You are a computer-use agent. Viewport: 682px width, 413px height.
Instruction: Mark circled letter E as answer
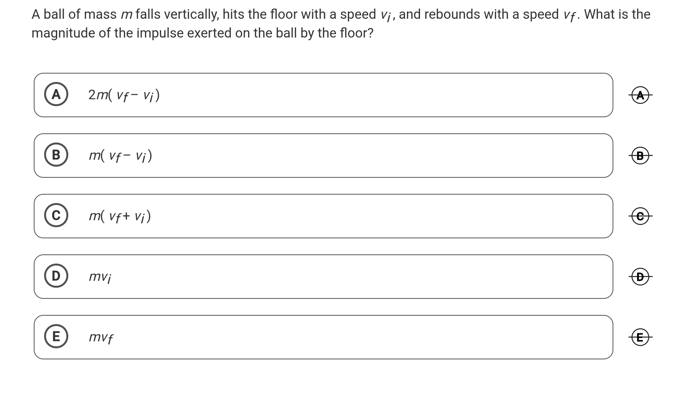(x=56, y=337)
